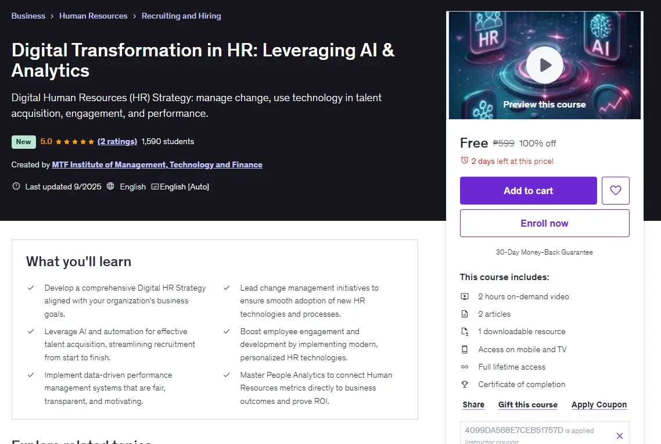Click the 100% off discount text
Viewport: 661px width, 444px height.
(x=537, y=144)
